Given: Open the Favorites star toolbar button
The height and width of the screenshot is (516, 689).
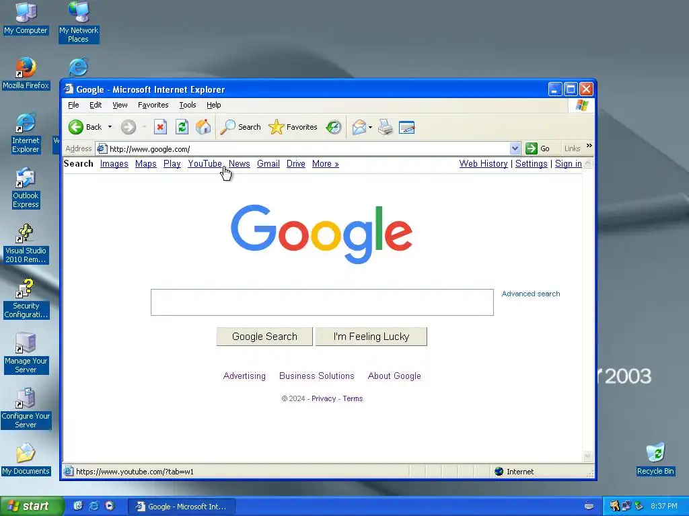Looking at the screenshot, I should pyautogui.click(x=293, y=127).
